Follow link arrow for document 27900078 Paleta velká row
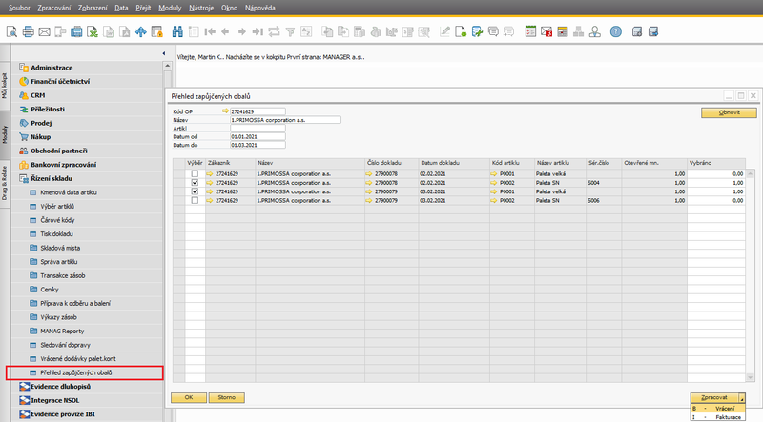The width and height of the screenshot is (763, 422). click(369, 173)
